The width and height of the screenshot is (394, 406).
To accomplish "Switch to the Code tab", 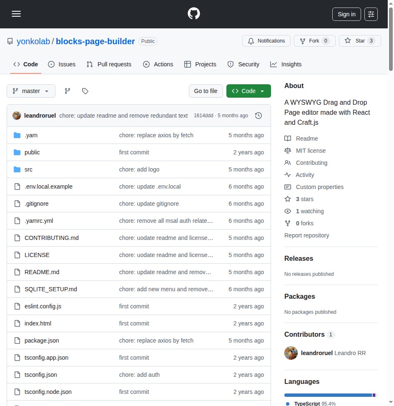I will point(26,64).
